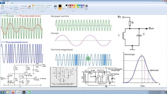Click Brushes tool icon
167x94 pixels.
point(29,6)
